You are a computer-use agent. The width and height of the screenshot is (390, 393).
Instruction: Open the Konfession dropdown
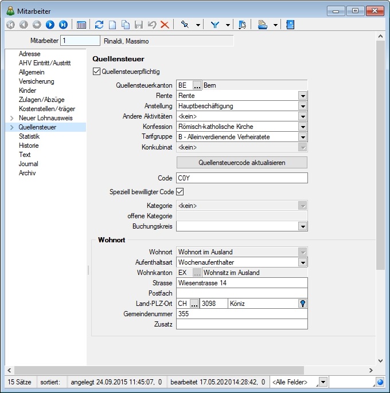[303, 127]
